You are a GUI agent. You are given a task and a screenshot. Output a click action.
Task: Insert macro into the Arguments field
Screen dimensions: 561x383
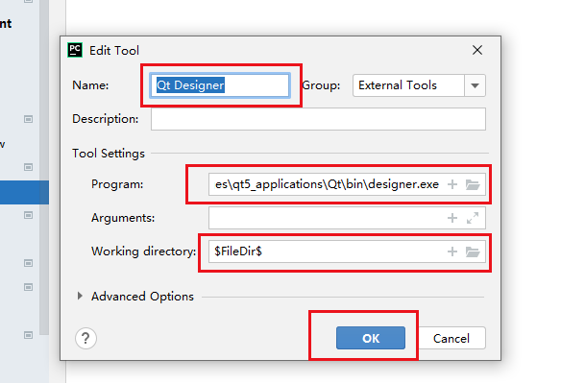pos(452,218)
